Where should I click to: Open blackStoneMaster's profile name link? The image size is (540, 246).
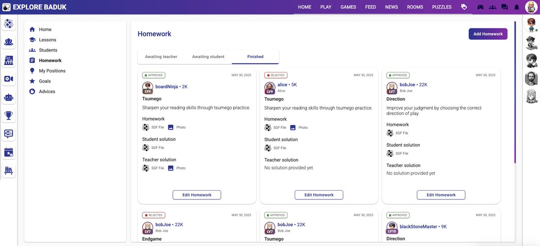418,227
